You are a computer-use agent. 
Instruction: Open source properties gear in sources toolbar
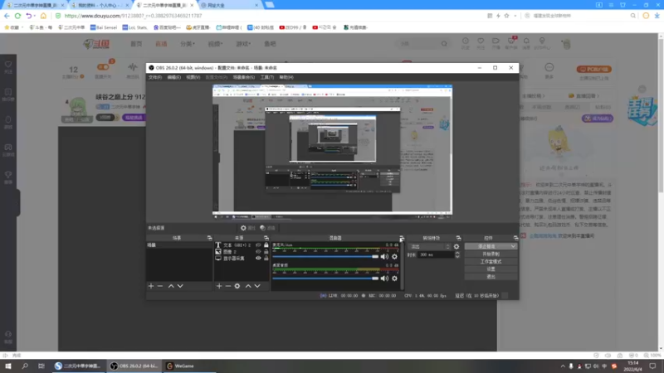[x=237, y=286]
